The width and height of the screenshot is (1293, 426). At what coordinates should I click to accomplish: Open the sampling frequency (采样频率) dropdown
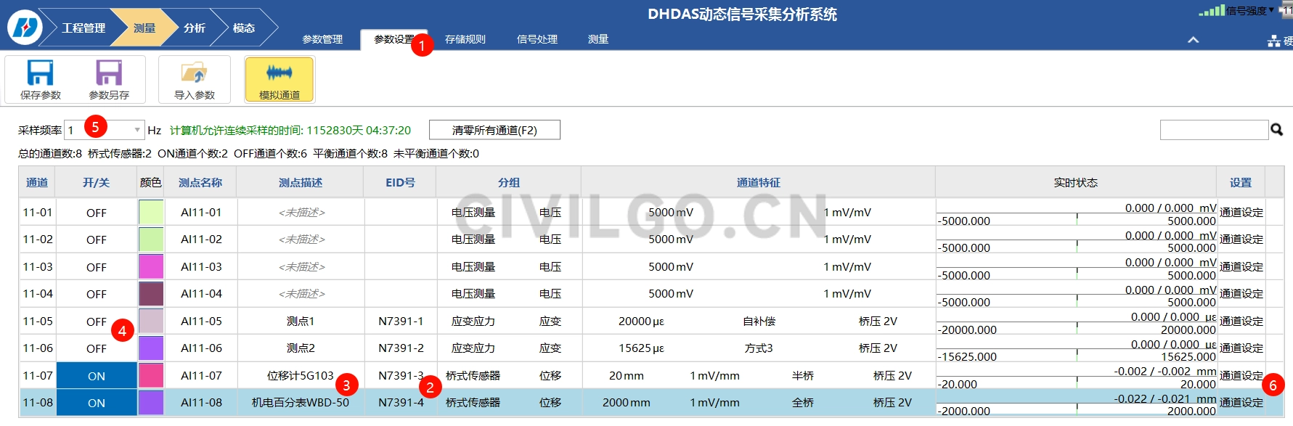point(137,131)
